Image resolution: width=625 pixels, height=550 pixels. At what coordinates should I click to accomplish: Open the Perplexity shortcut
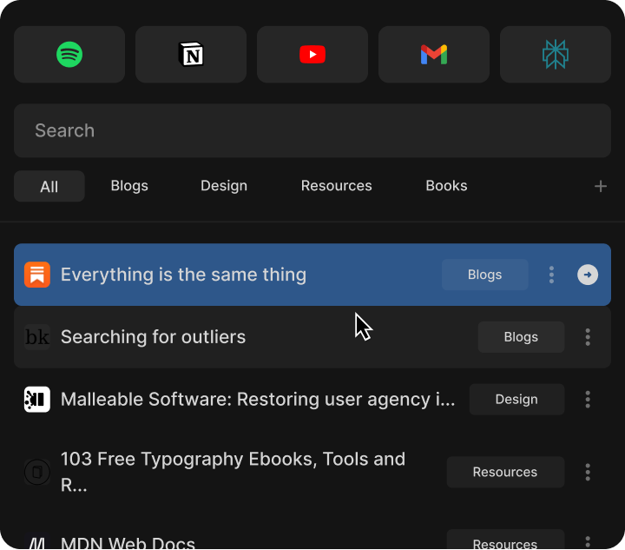[556, 55]
